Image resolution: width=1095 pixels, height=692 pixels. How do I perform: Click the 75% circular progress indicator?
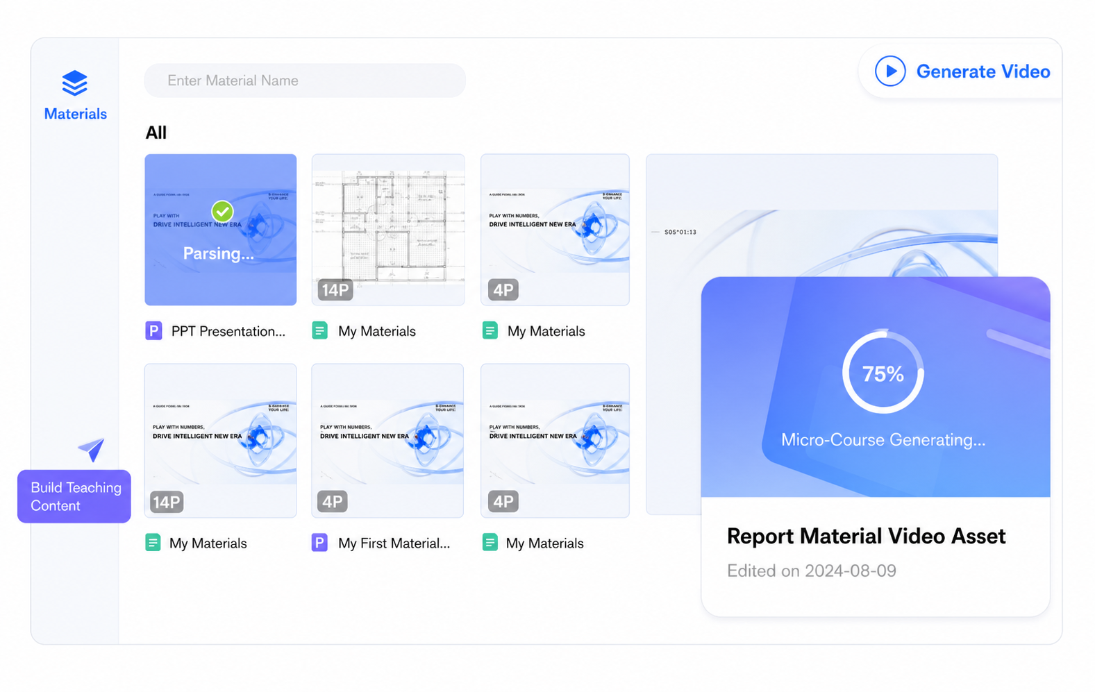[x=883, y=372]
